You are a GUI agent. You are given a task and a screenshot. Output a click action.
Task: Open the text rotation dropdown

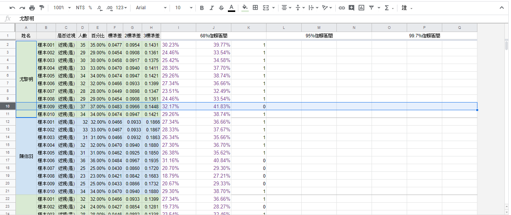(327, 8)
